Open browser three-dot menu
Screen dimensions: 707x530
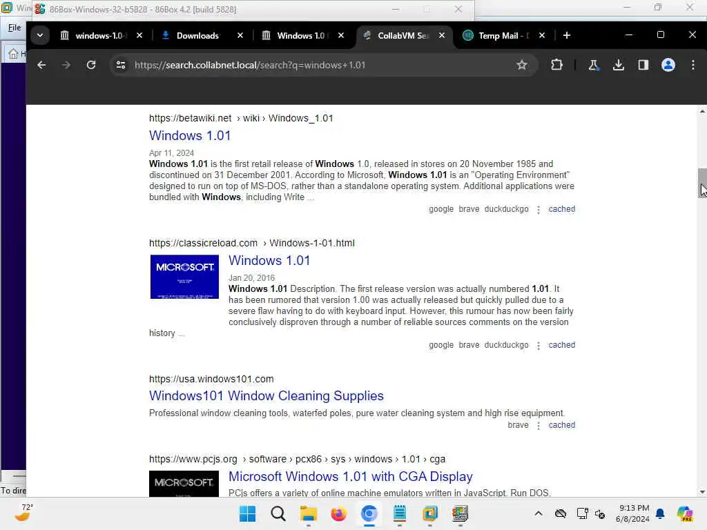pyautogui.click(x=693, y=65)
